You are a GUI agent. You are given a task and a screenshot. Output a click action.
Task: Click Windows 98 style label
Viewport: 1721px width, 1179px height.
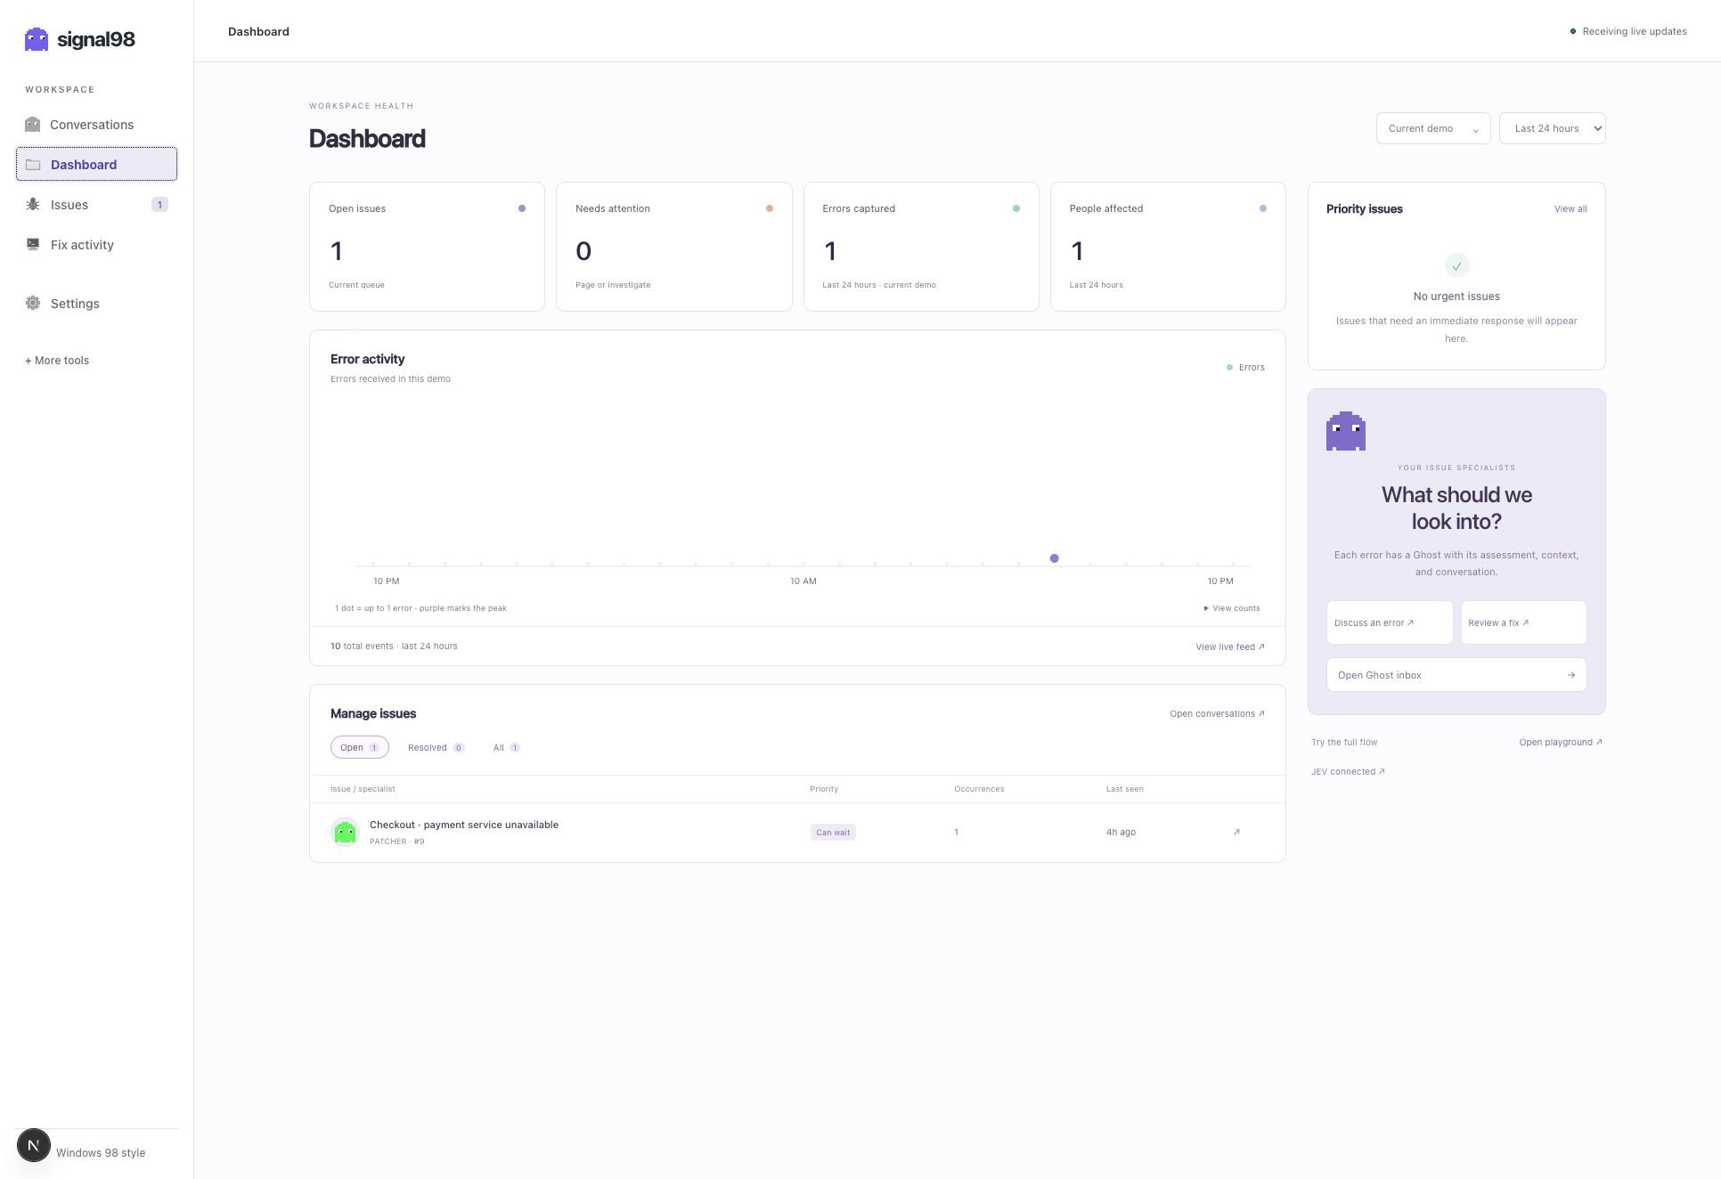101,1153
